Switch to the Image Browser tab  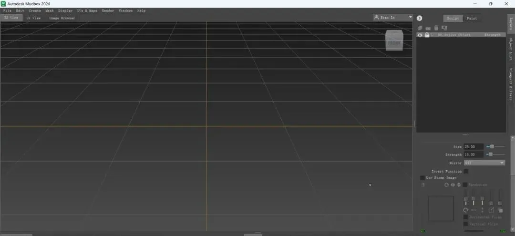(62, 18)
